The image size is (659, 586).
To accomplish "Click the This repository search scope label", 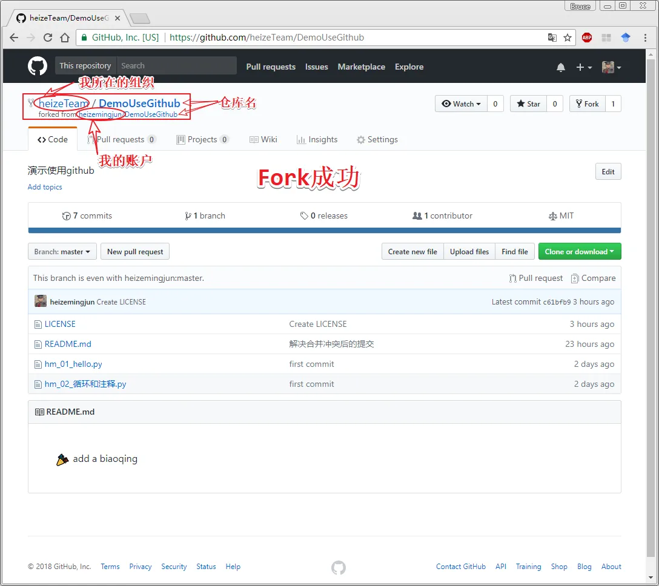I will [85, 65].
